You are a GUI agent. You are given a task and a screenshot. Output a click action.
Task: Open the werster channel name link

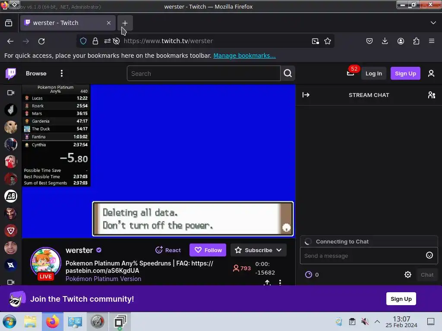(x=79, y=250)
